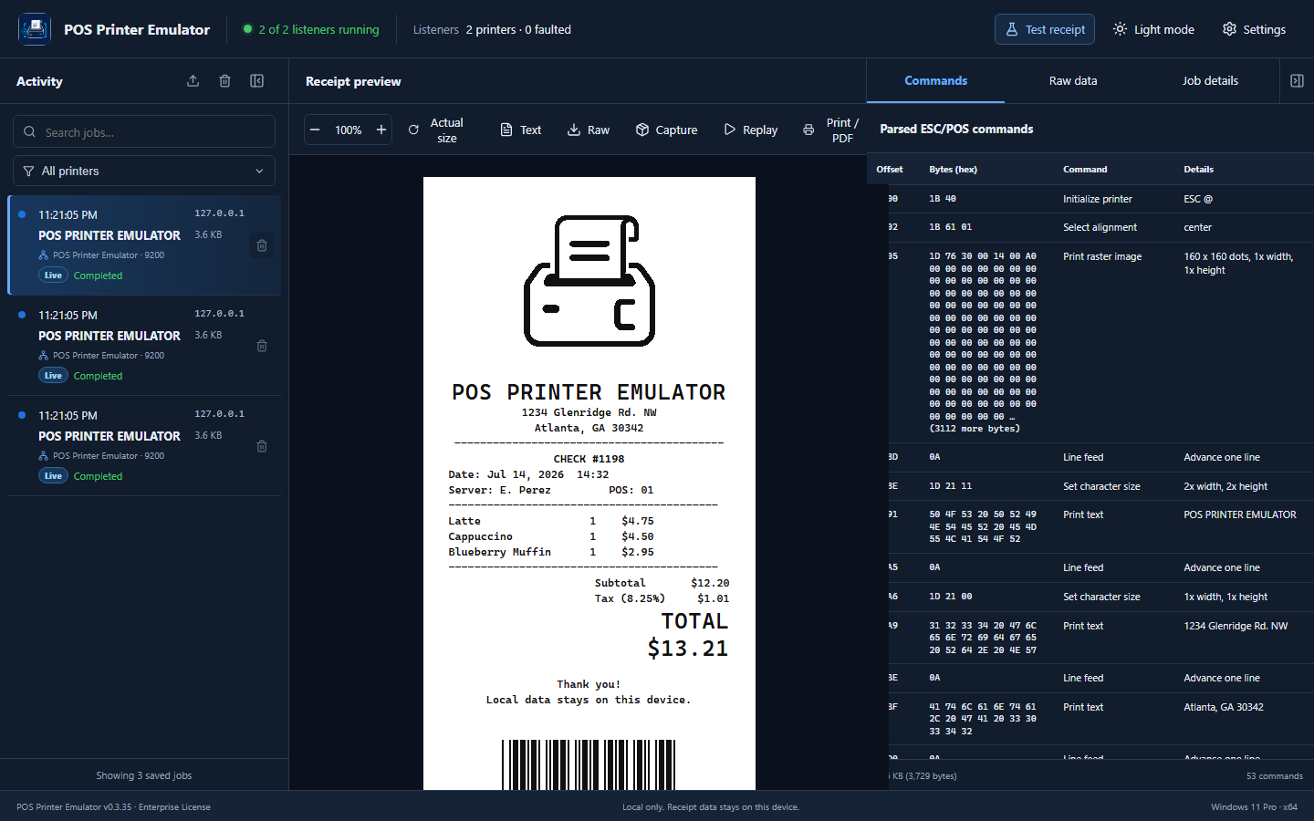Delete the first job in the list
Screen dimensions: 1314x821
tap(262, 245)
